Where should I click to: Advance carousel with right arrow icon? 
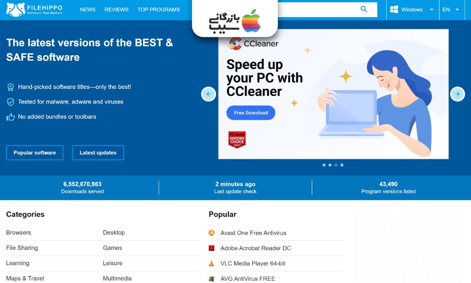tap(457, 94)
